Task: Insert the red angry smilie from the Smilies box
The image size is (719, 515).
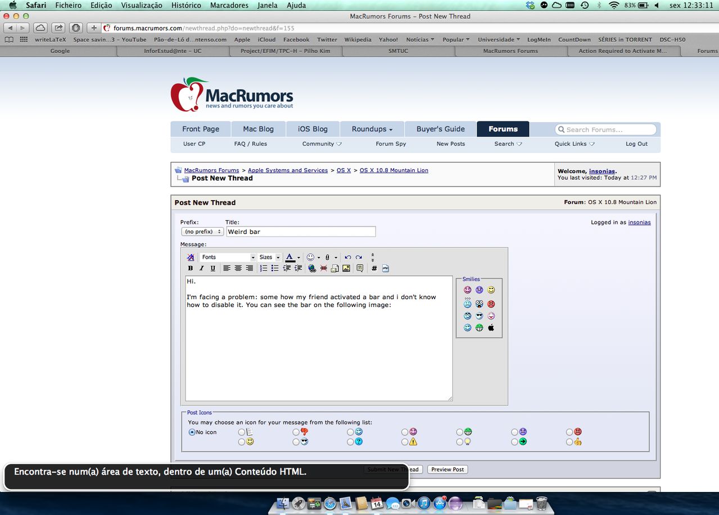Action: coord(491,304)
